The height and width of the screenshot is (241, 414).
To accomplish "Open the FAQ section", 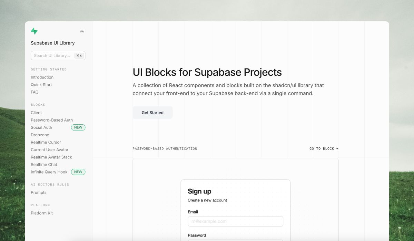I will point(34,92).
